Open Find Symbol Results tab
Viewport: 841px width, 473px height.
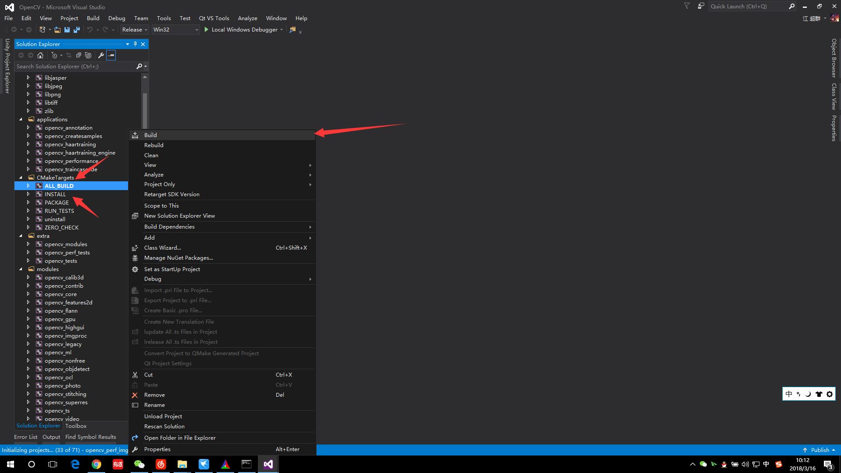[x=91, y=437]
